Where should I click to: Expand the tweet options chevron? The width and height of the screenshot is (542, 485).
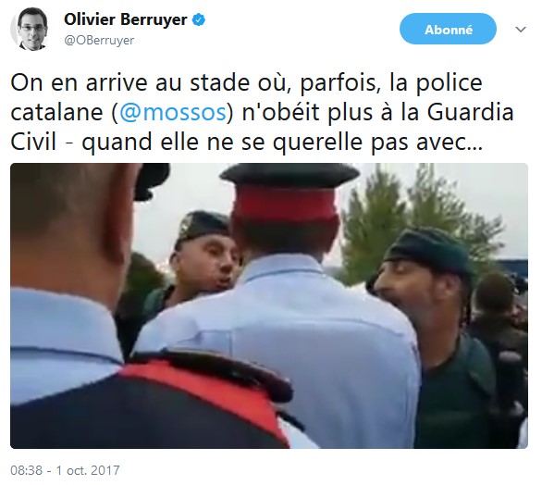(x=520, y=30)
